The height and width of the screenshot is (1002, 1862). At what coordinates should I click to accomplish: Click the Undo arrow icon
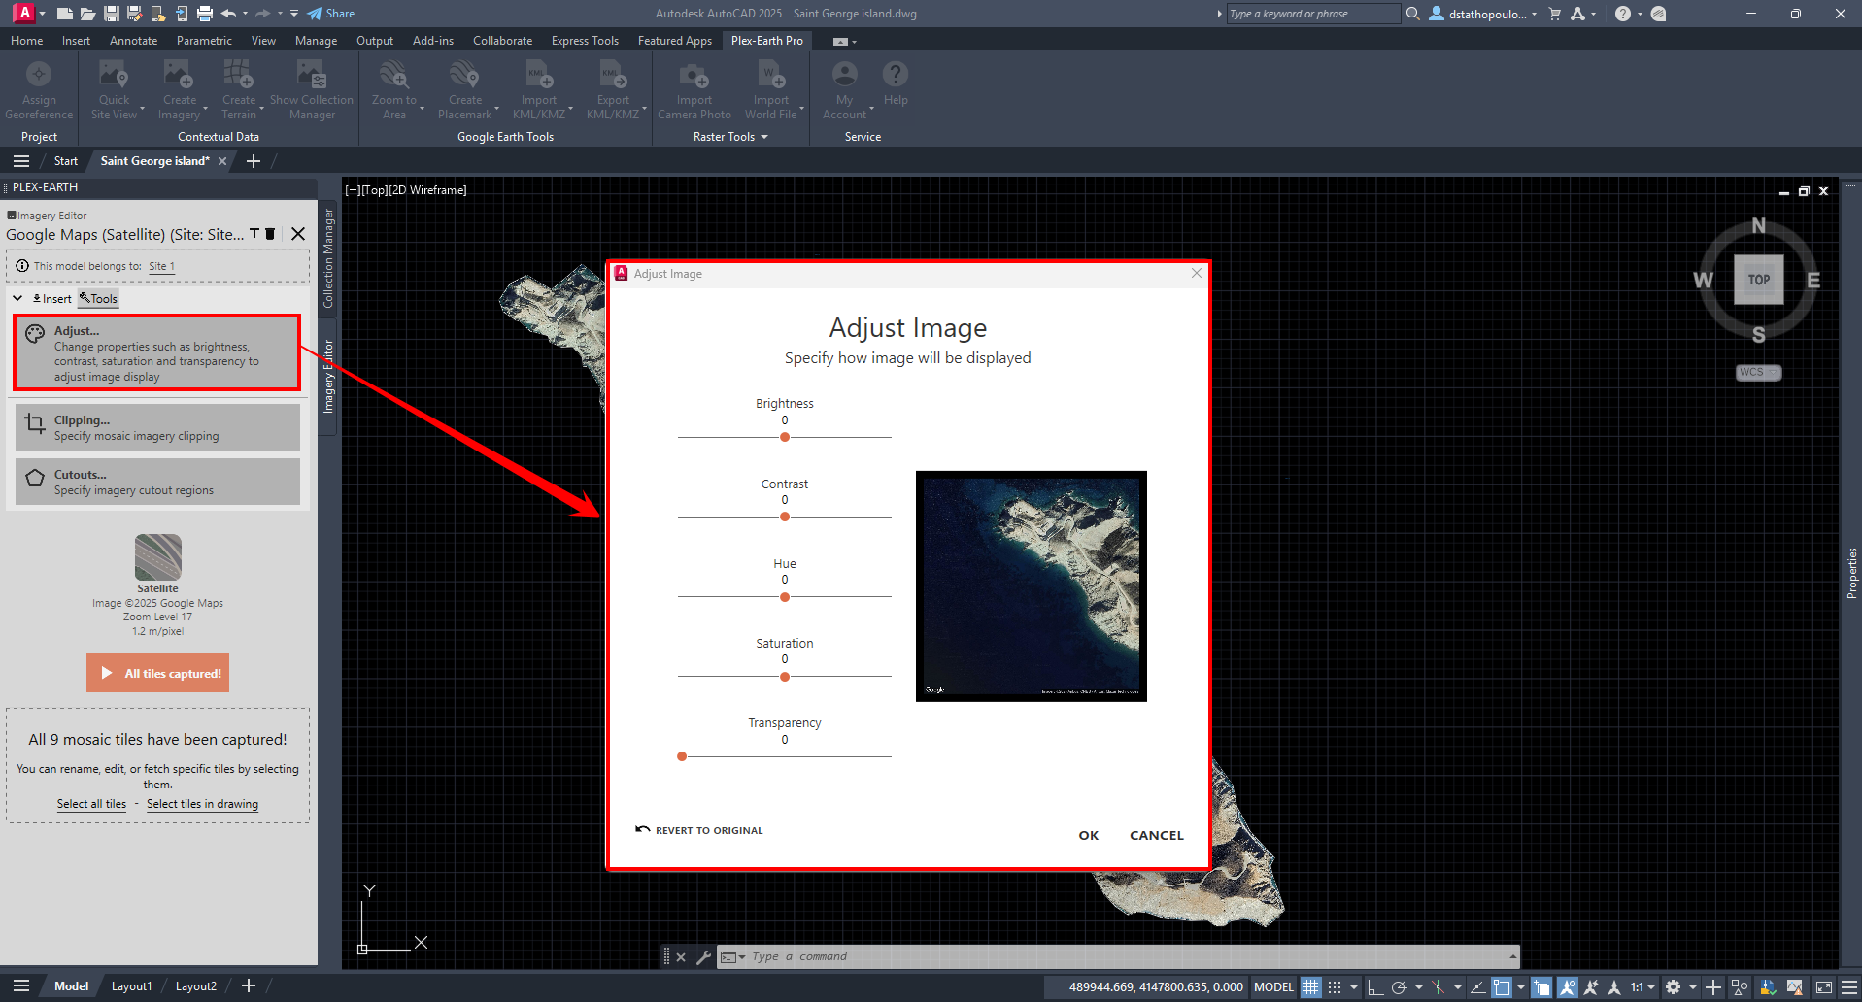click(x=228, y=14)
